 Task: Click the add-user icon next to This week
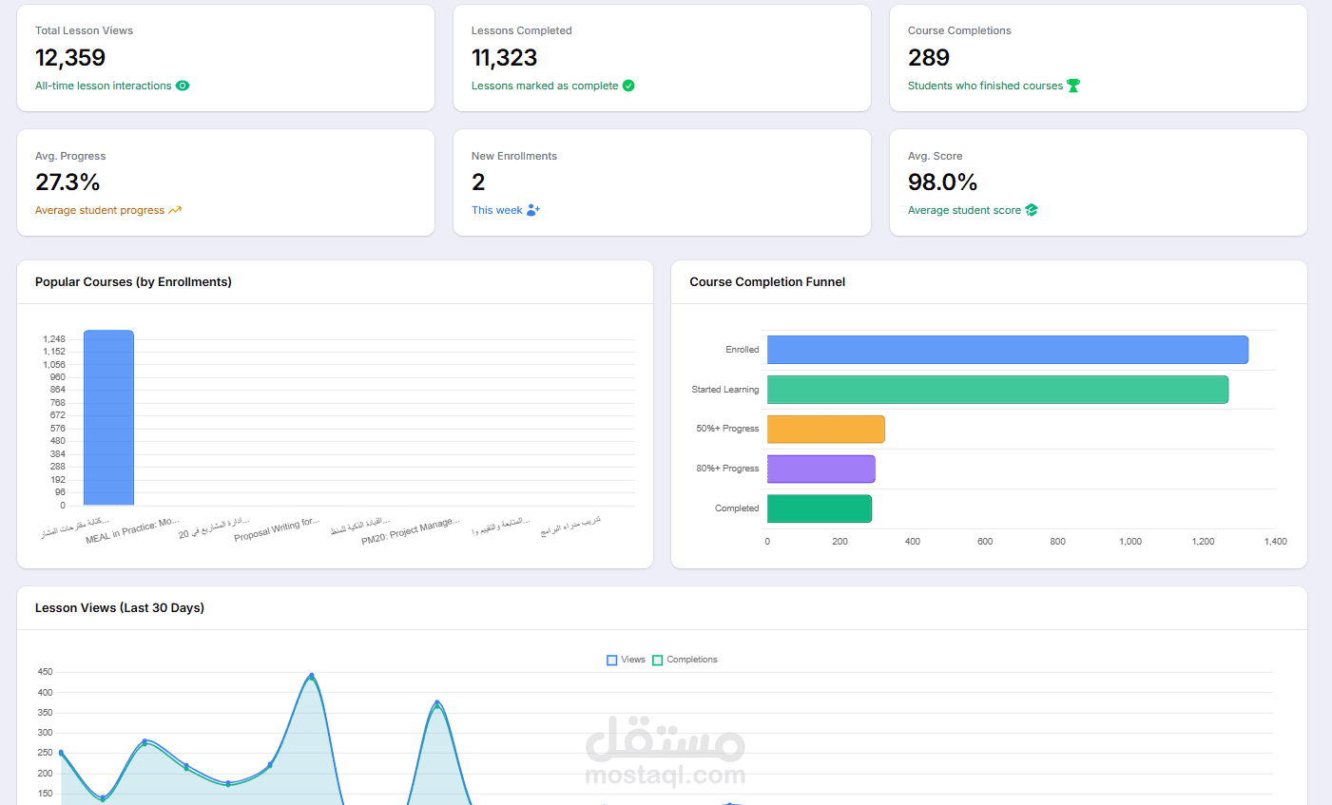click(532, 210)
